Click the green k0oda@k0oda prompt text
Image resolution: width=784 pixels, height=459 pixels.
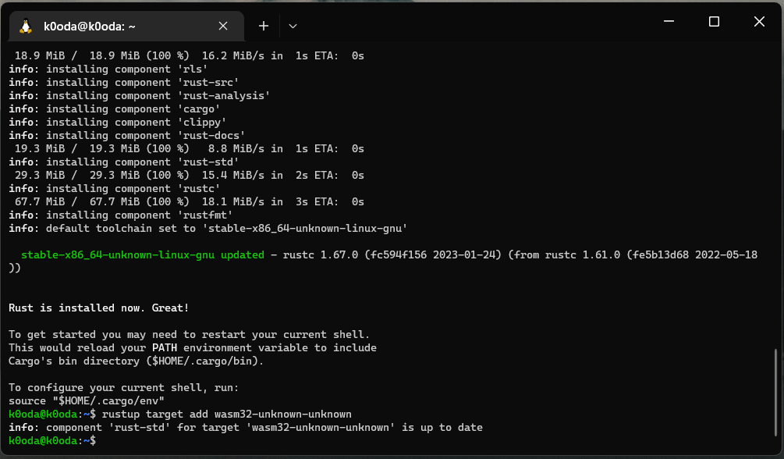click(43, 440)
